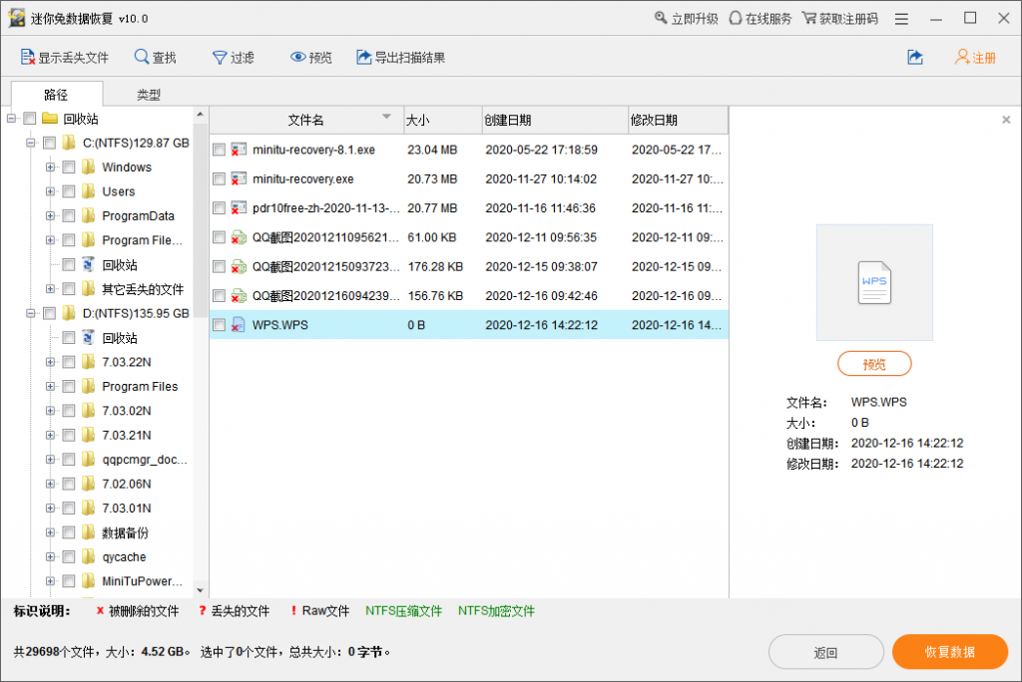The width and height of the screenshot is (1022, 682).
Task: Click Export Scan Result (导出扫描结果) icon
Action: (x=363, y=57)
